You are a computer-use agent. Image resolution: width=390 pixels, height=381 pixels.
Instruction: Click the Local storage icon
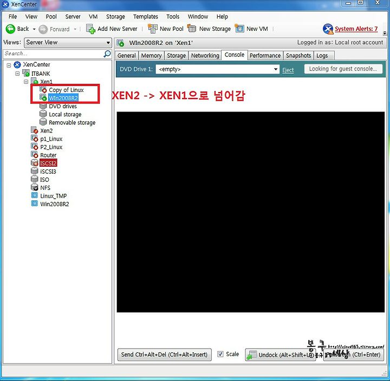point(43,114)
